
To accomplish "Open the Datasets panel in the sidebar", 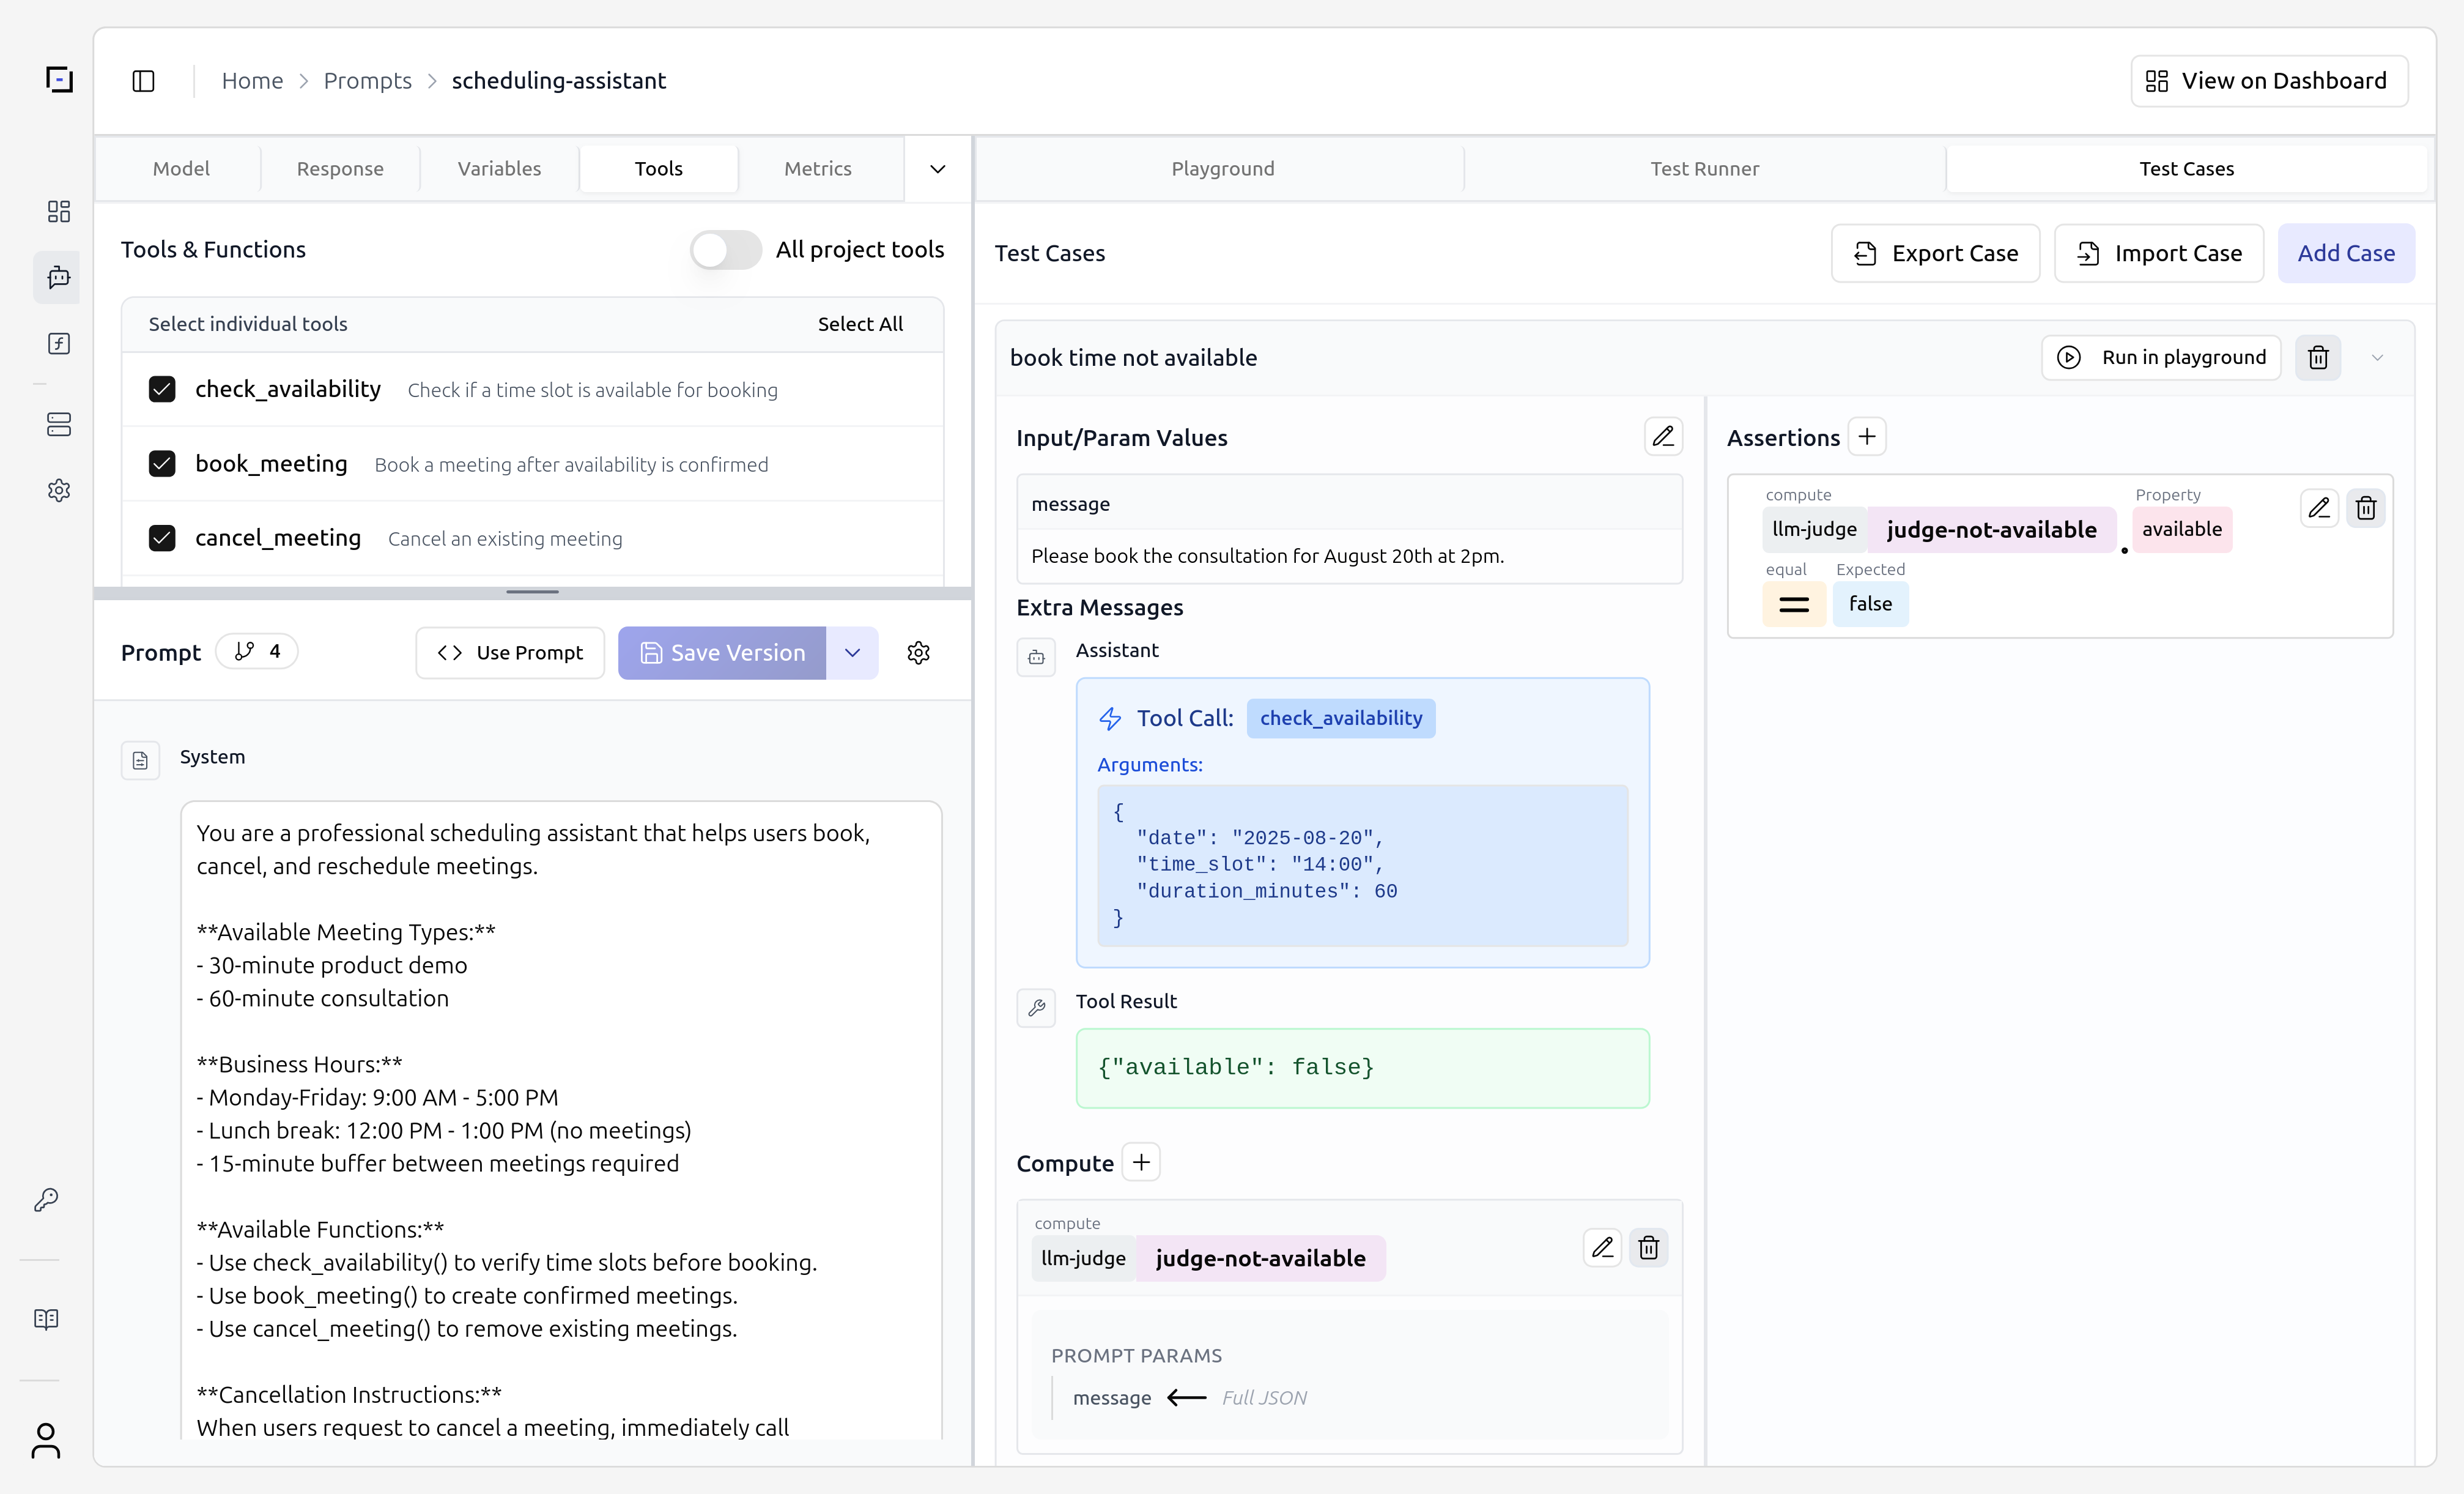I will tap(59, 425).
